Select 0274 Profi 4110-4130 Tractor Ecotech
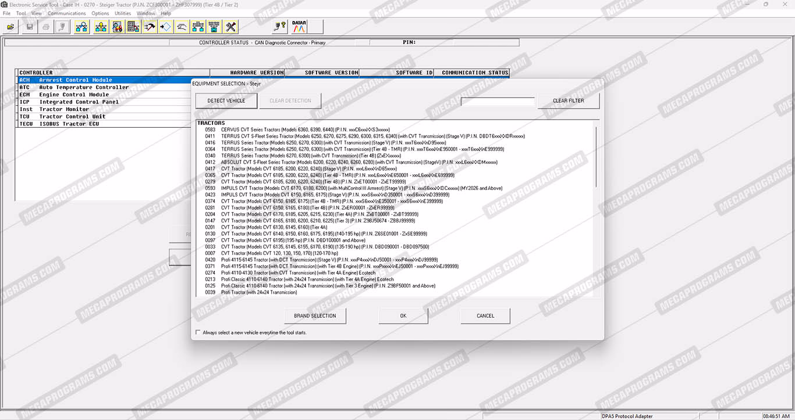 coord(290,272)
